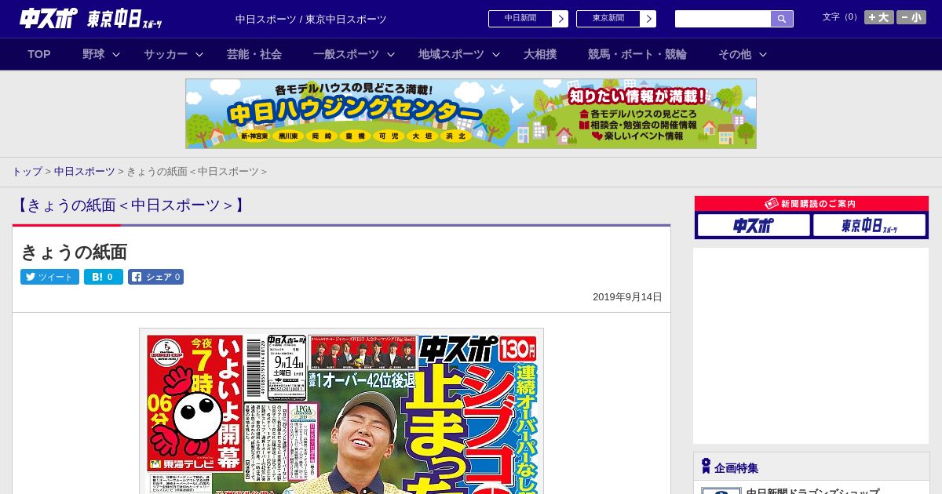Screen dimensions: 942x494
Task: Go to TOP in navigation bar
Action: click(x=39, y=54)
